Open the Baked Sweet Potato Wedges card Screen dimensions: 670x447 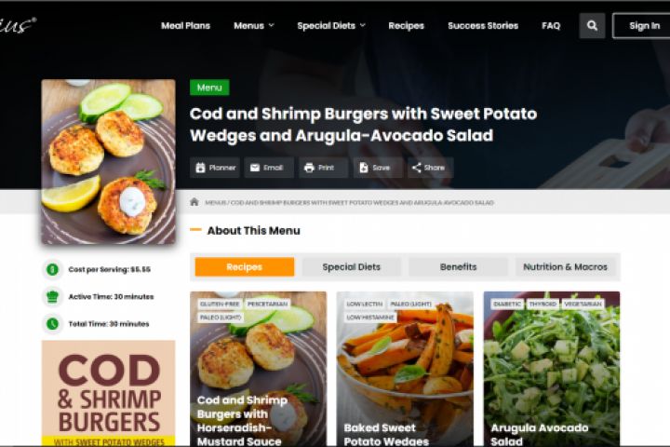click(x=405, y=369)
